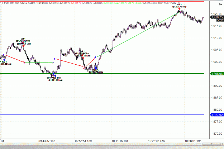Click the Last=1,918.75 value in header

[x=120, y=3]
